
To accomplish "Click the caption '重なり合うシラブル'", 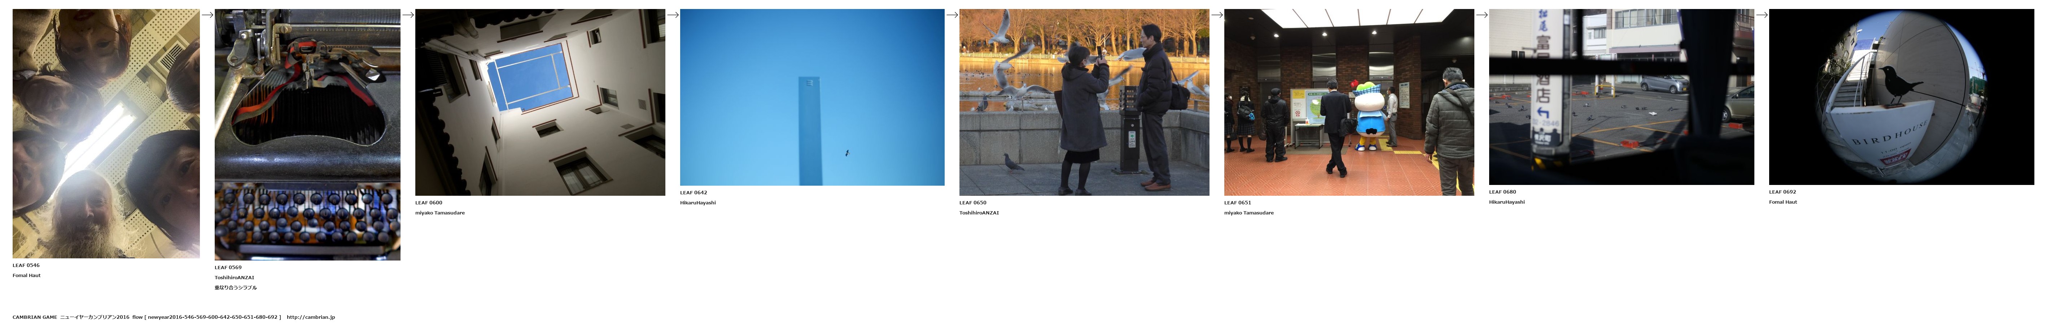I will pos(235,288).
